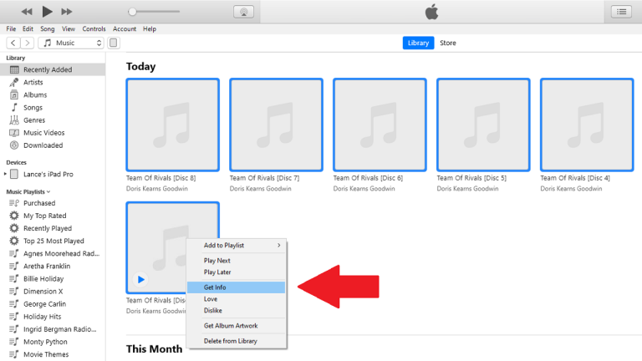642x361 pixels.
Task: Open the Top 25 Most Played playlist
Action: click(53, 241)
